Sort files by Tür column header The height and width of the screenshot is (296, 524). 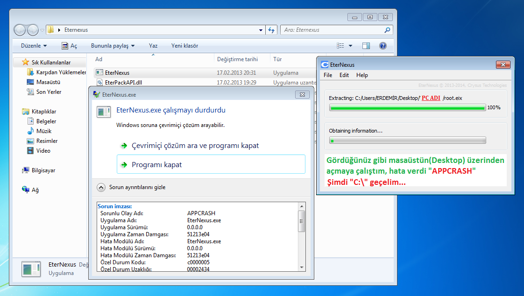point(277,59)
